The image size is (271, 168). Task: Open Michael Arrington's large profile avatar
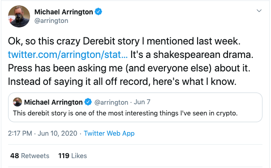click(x=19, y=16)
